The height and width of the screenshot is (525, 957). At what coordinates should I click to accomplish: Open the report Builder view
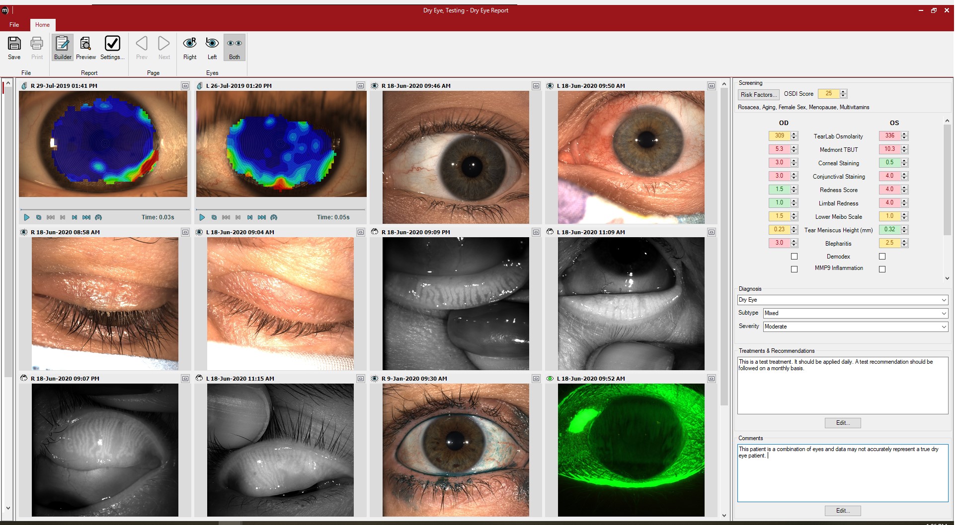coord(63,48)
